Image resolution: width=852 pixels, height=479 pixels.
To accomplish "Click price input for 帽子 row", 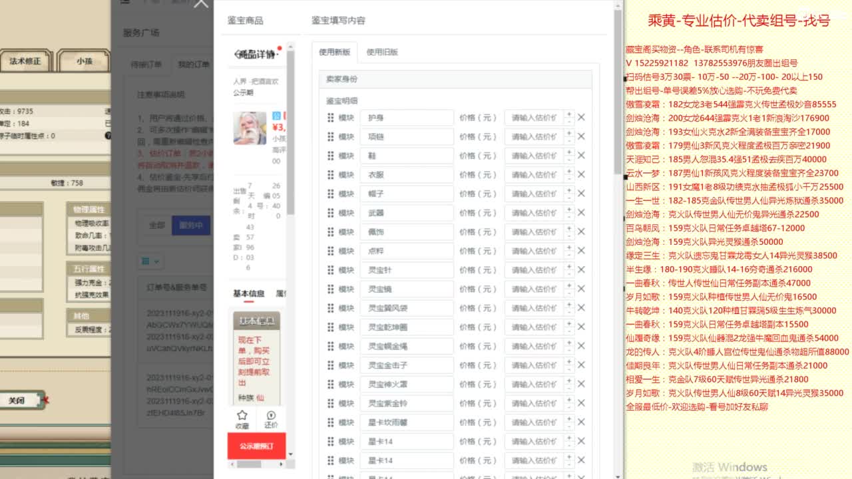I will pyautogui.click(x=534, y=194).
